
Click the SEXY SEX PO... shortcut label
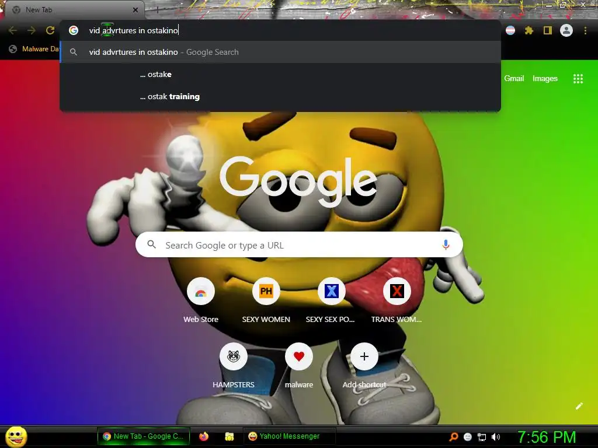[331, 320]
